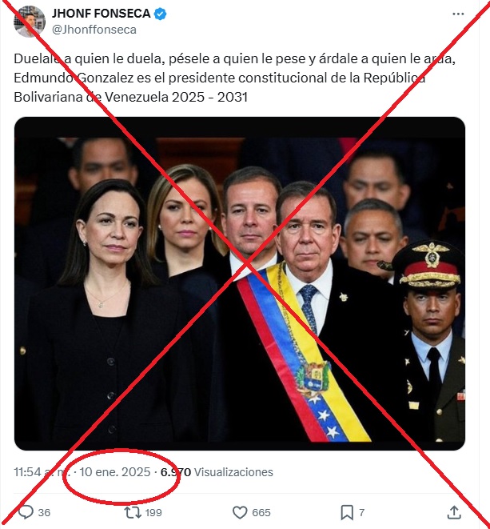Click the 36 replies count
This screenshot has height=529, width=490.
[x=44, y=512]
